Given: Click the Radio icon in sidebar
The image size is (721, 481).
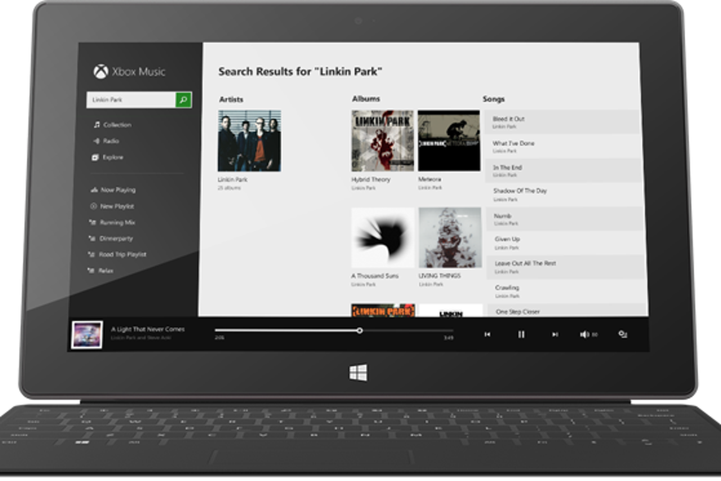Looking at the screenshot, I should click(96, 141).
